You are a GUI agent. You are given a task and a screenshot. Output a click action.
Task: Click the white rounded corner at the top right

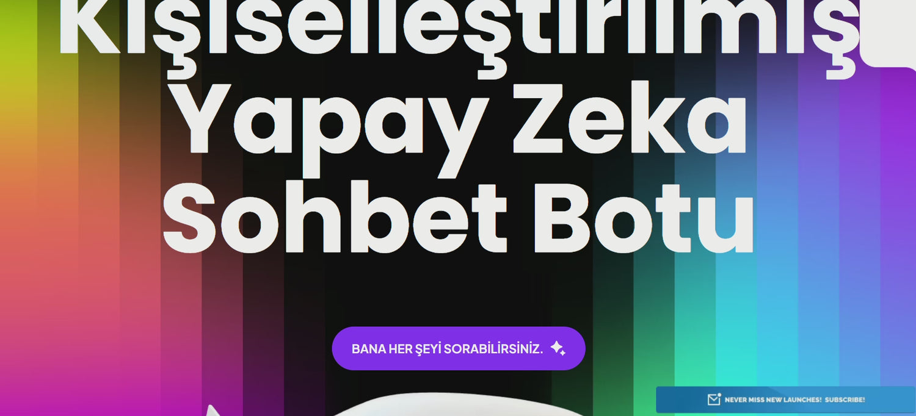(889, 30)
